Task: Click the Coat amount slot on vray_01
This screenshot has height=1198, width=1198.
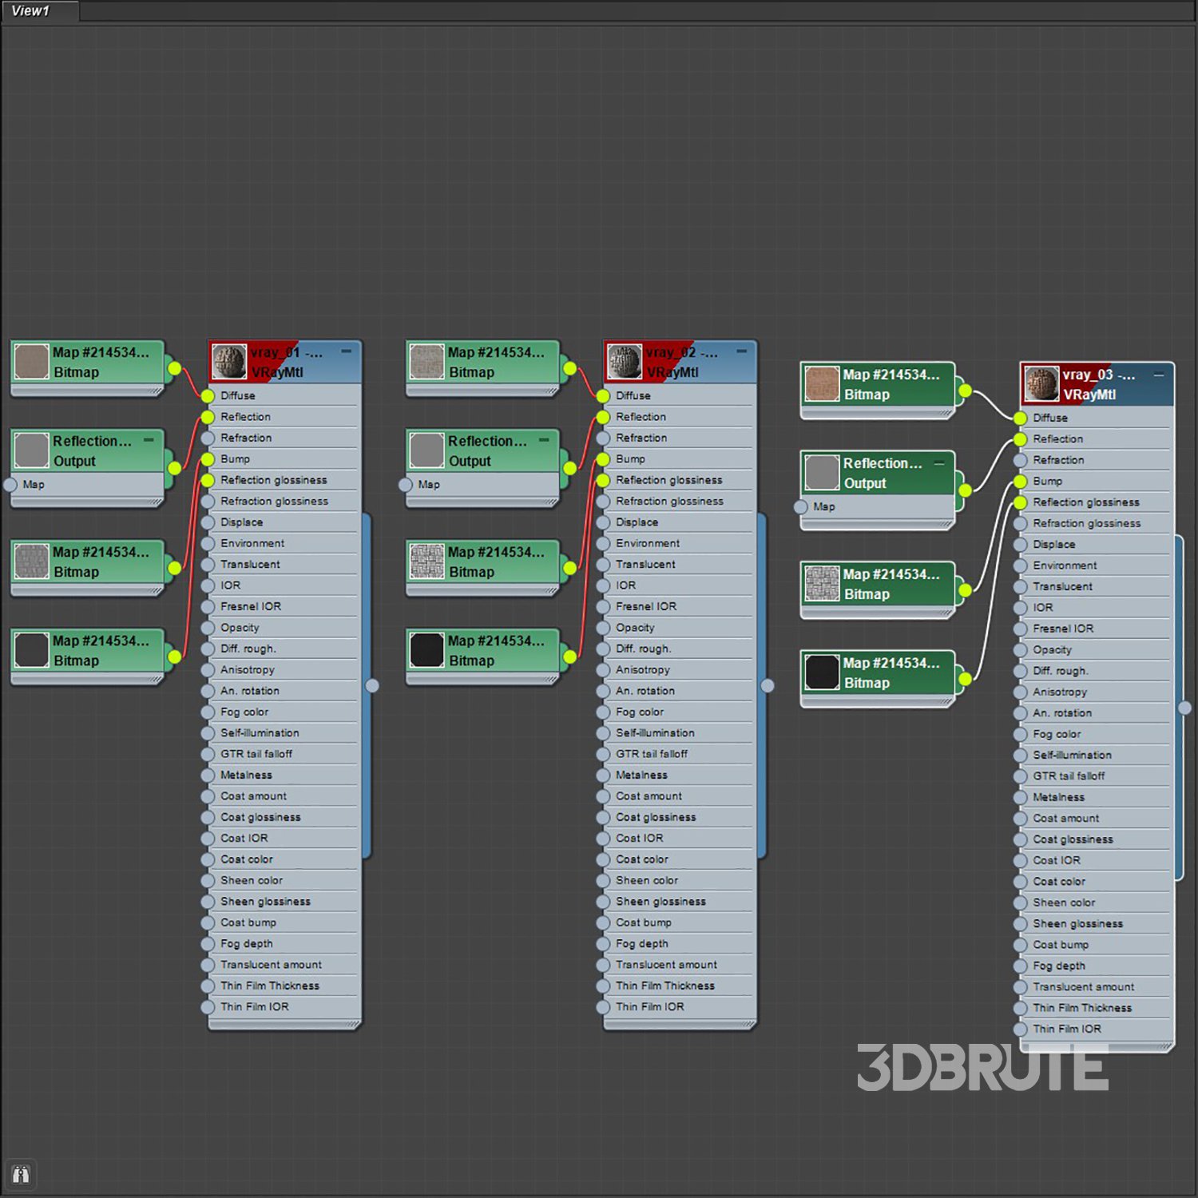Action: click(253, 796)
